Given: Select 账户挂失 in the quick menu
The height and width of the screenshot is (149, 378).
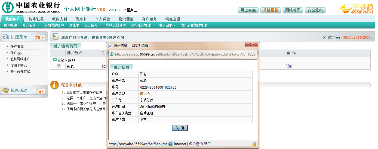Looking at the screenshot, I should 17,53.
